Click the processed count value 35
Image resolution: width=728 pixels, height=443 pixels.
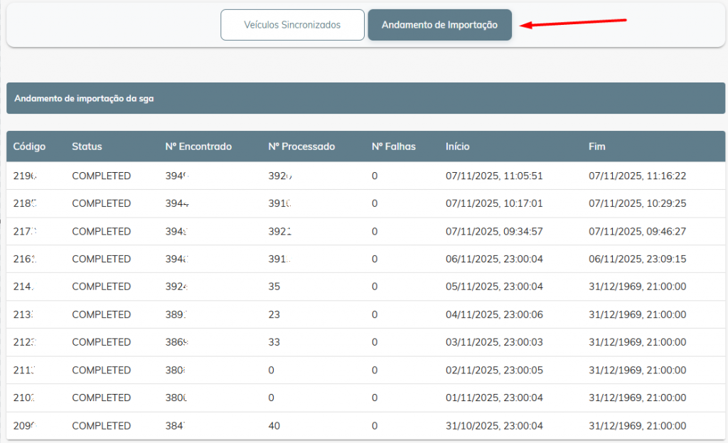[x=274, y=287]
